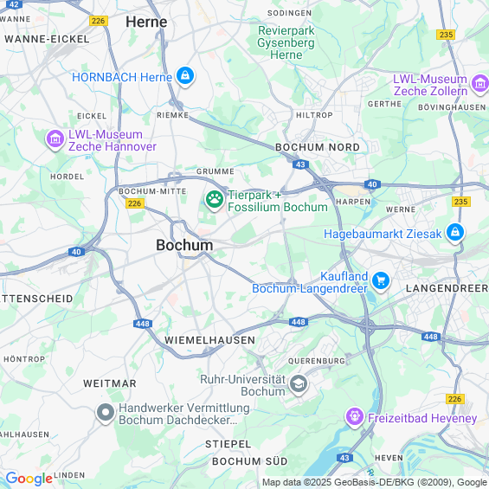Image resolution: width=489 pixels, height=489 pixels.
Task: Select the Kaufland shopping cart pin
Action: [x=381, y=281]
